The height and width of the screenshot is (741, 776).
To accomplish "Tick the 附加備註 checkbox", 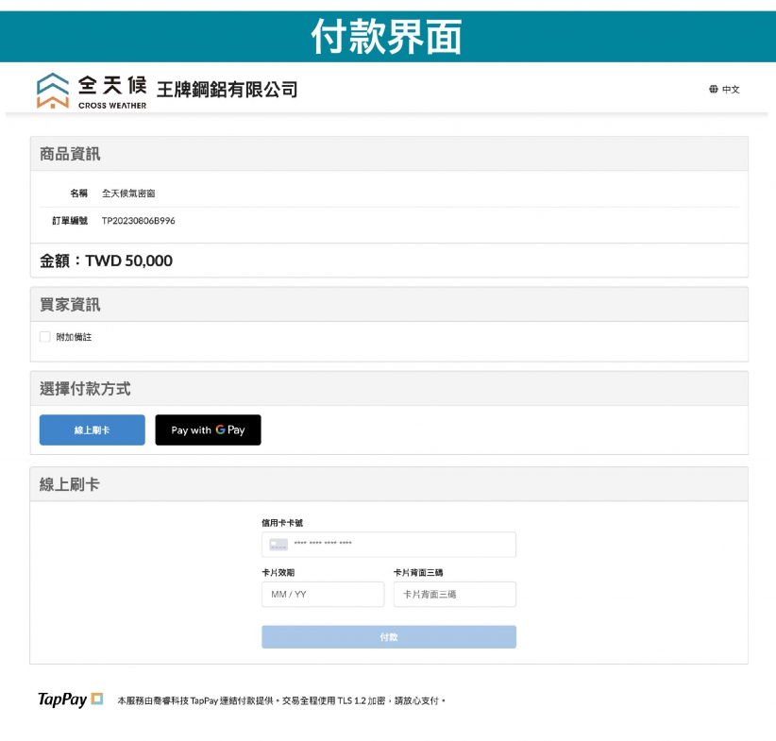I will click(45, 337).
